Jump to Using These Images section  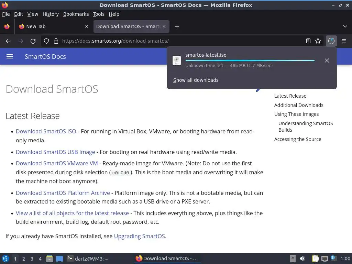point(296,114)
